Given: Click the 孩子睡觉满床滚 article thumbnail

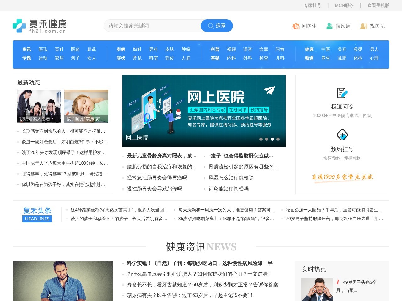Looking at the screenshot, I should pyautogui.click(x=86, y=106).
